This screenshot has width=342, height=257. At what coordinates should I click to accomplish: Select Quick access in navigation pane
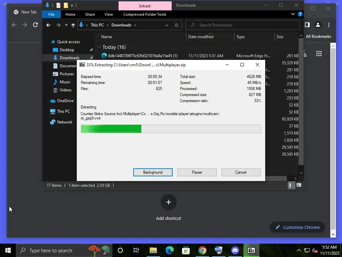68,42
